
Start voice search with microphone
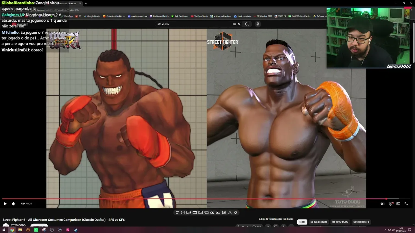click(x=258, y=24)
